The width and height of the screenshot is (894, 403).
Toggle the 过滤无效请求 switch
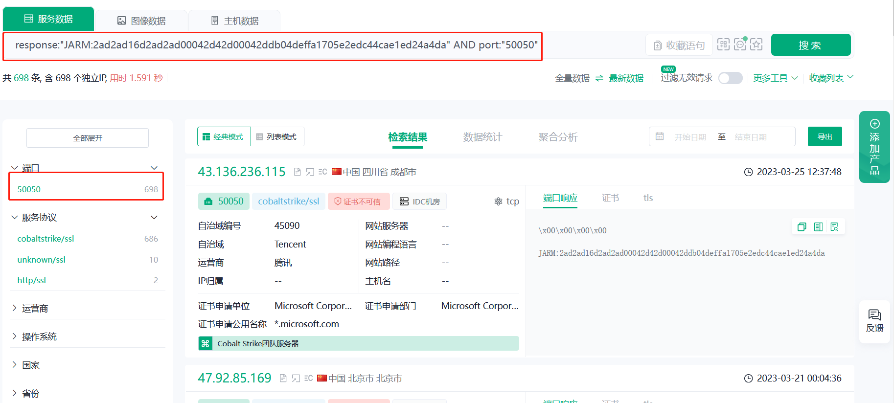click(730, 78)
